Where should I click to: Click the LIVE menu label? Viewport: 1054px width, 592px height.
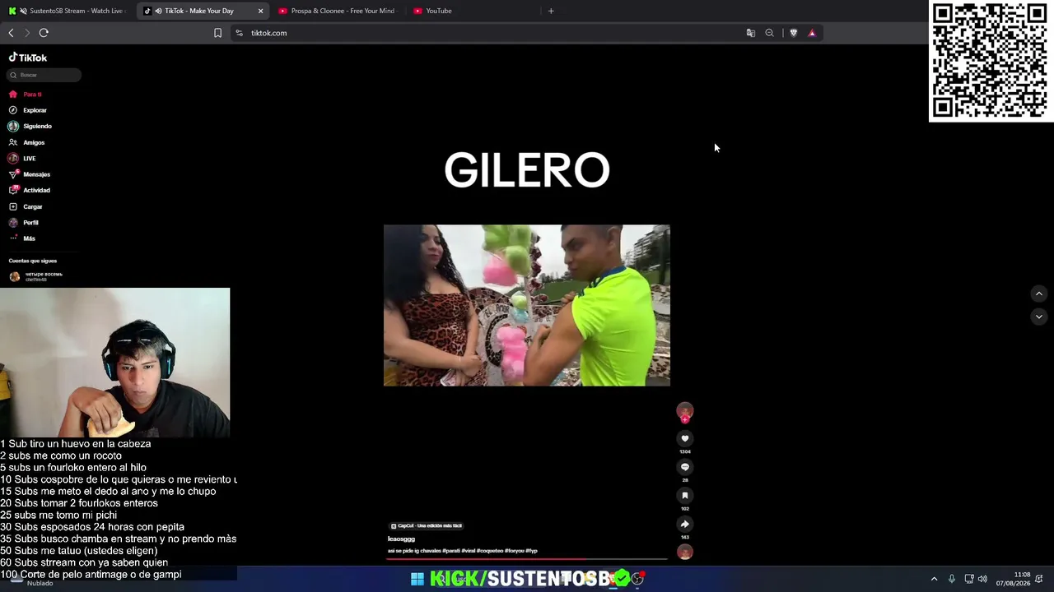(29, 159)
